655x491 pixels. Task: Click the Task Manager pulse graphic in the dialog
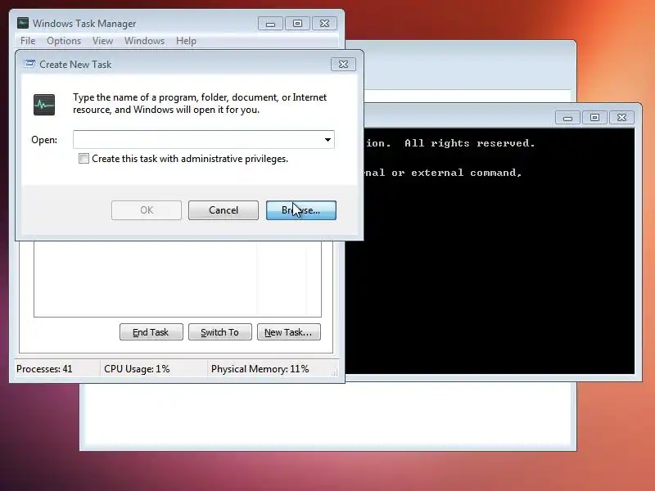(44, 105)
